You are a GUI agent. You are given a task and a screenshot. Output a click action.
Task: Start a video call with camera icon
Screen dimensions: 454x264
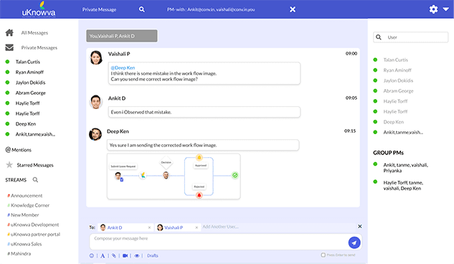point(125,255)
